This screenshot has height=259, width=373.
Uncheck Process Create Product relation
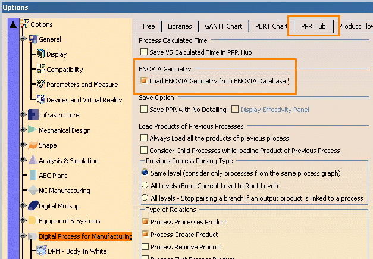pos(145,234)
